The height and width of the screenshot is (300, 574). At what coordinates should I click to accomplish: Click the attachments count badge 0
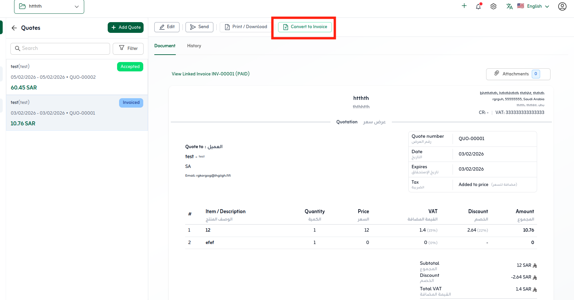pyautogui.click(x=536, y=74)
